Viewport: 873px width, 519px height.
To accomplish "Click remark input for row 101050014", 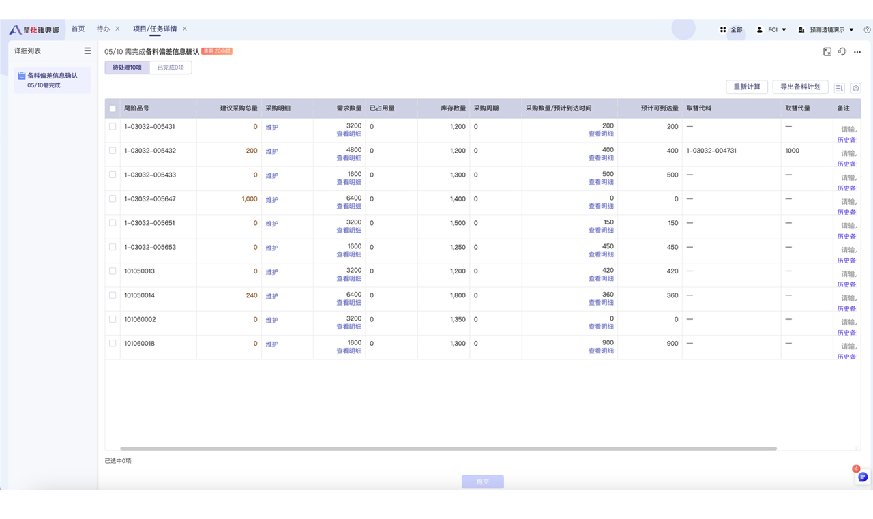I will [x=848, y=298].
